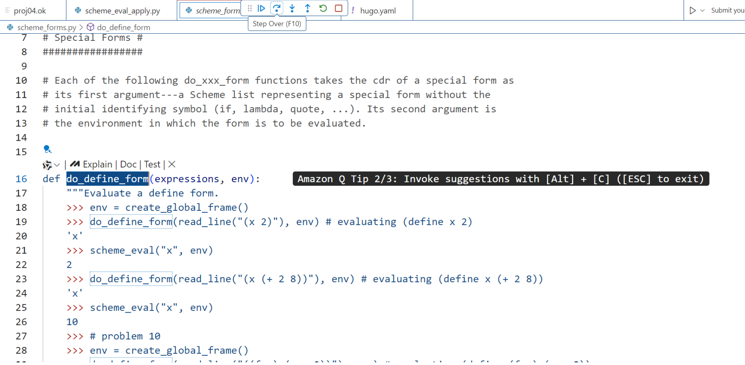The image size is (745, 365).
Task: Click the Step Out arrow icon
Action: coord(308,8)
